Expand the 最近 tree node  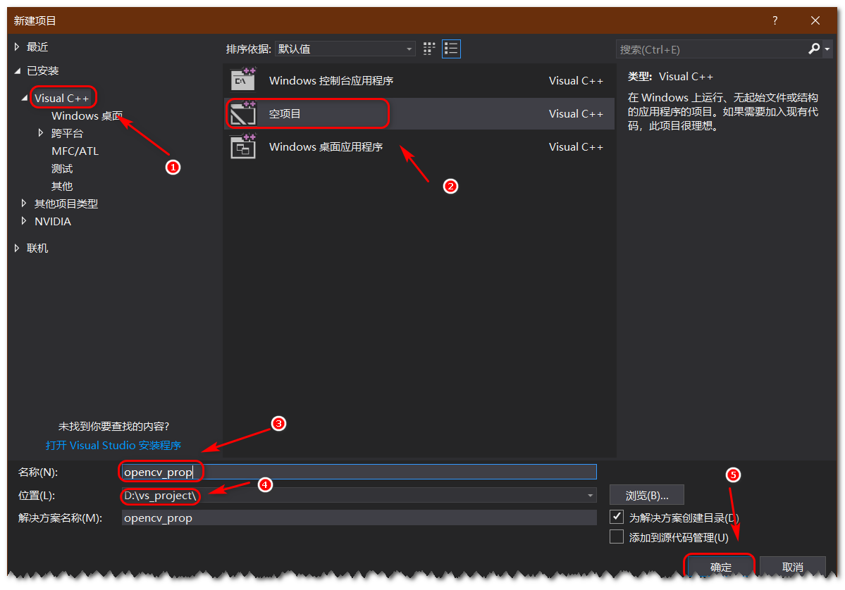click(x=17, y=47)
